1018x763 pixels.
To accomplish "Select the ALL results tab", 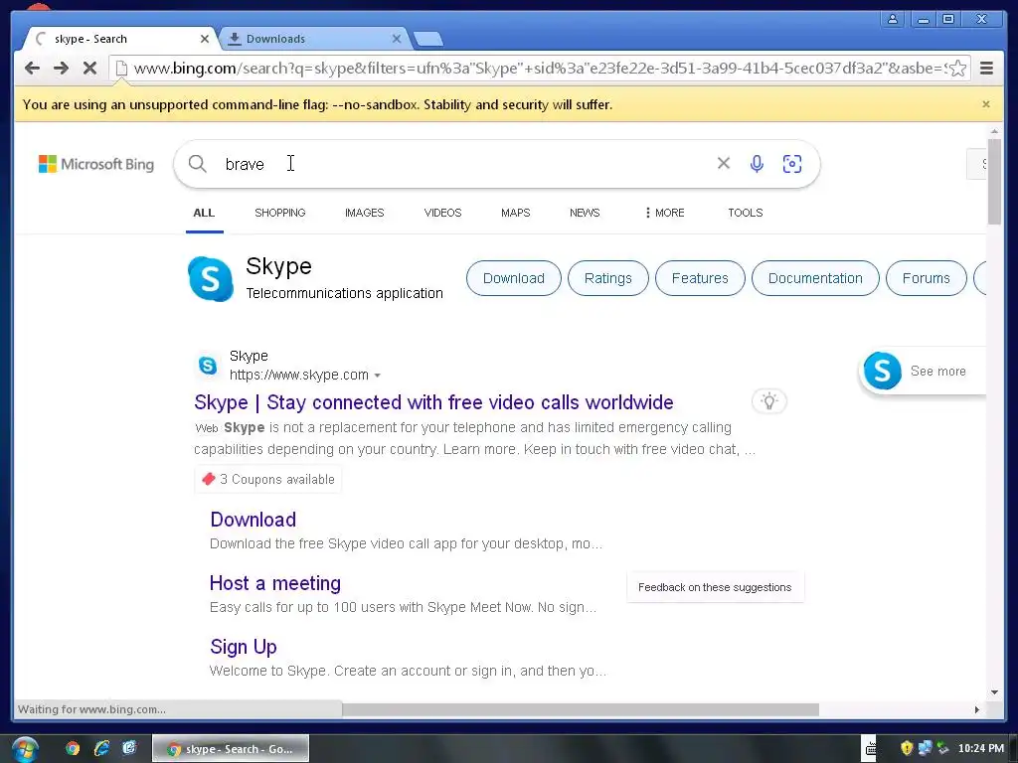I will [204, 213].
